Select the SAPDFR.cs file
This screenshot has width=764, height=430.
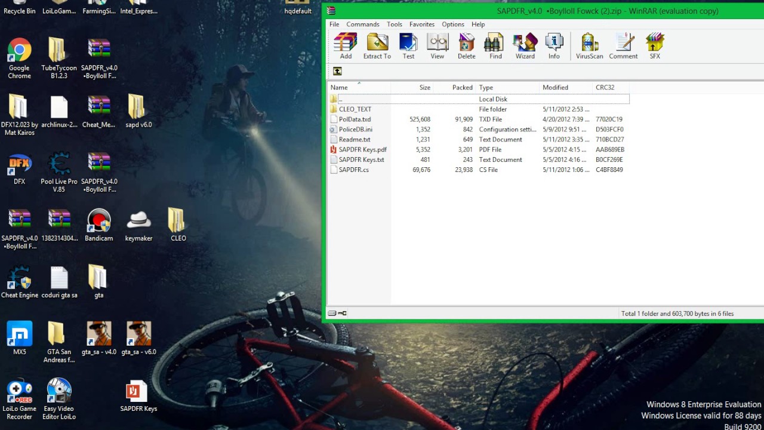click(479, 170)
